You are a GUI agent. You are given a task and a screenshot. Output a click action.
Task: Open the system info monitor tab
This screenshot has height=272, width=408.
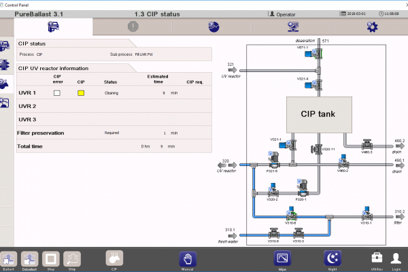[293, 27]
